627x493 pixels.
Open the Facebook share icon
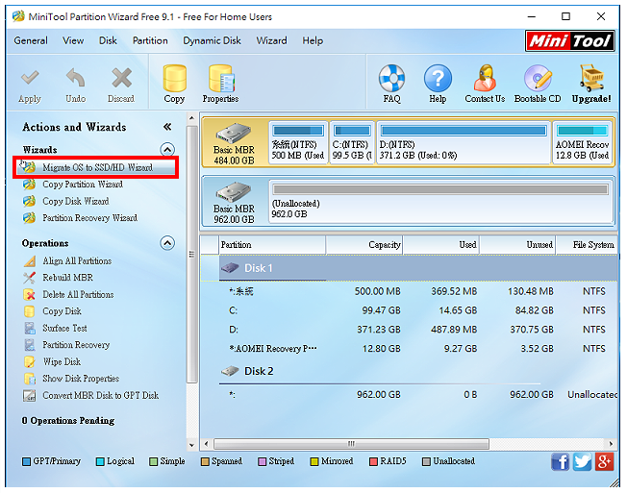pyautogui.click(x=561, y=462)
